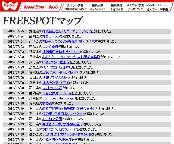The width and height of the screenshot is (174, 144).
Task: Open the 丸岩ラーメン link
Action: [51, 36]
